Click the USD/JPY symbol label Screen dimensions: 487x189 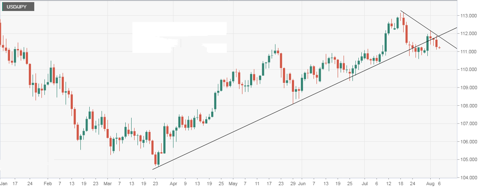coord(17,7)
